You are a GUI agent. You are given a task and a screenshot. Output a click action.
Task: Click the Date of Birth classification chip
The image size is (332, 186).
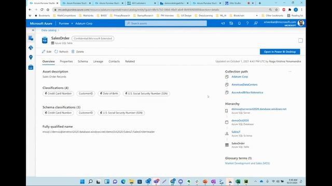(x=109, y=94)
